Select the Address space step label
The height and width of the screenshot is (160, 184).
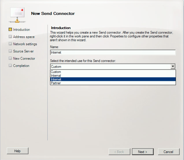tap(24, 37)
